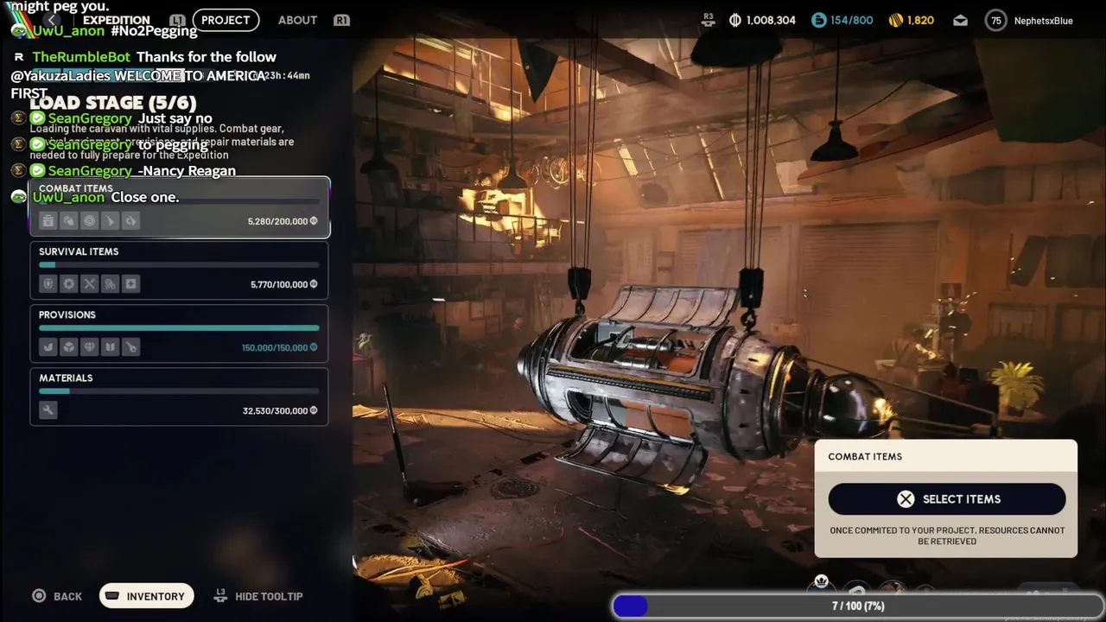Click the Back button
The width and height of the screenshot is (1106, 622).
[x=57, y=596]
